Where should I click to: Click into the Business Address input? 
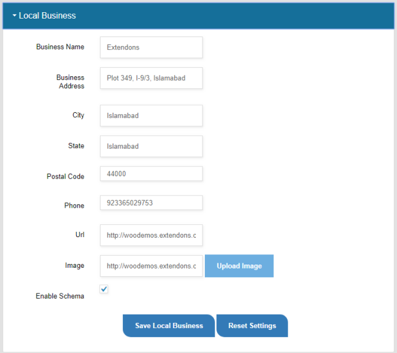(151, 78)
